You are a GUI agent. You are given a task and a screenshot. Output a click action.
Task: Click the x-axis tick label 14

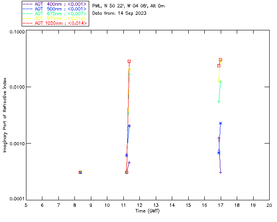coord(172,205)
